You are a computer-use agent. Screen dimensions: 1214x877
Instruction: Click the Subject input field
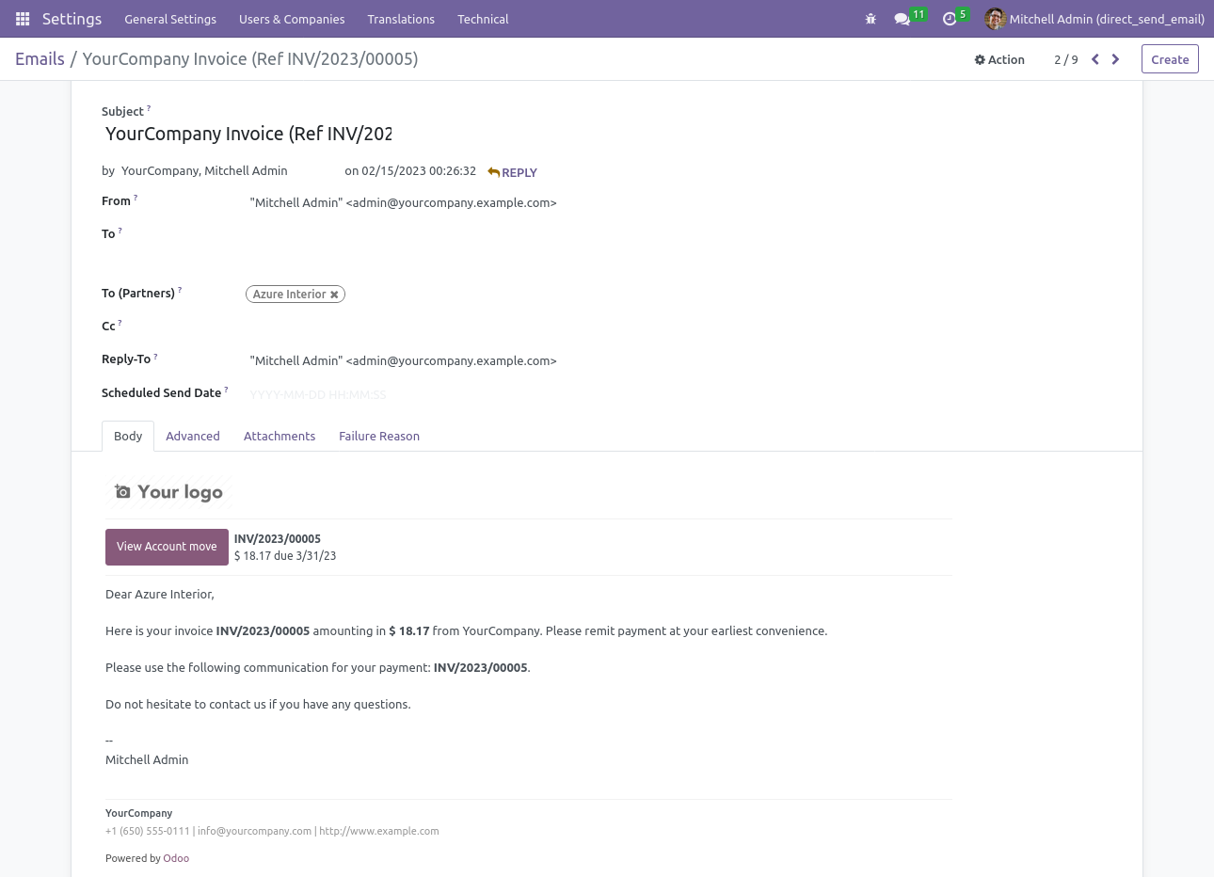(x=248, y=134)
